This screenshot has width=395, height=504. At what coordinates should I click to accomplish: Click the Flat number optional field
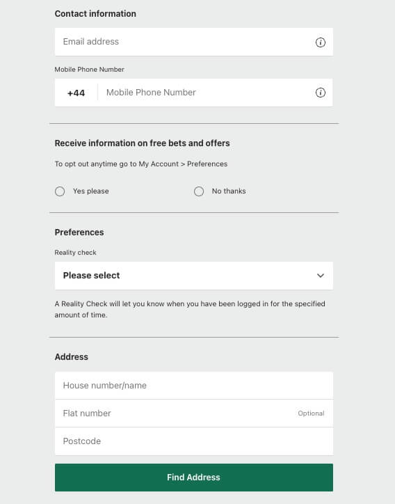tap(193, 414)
